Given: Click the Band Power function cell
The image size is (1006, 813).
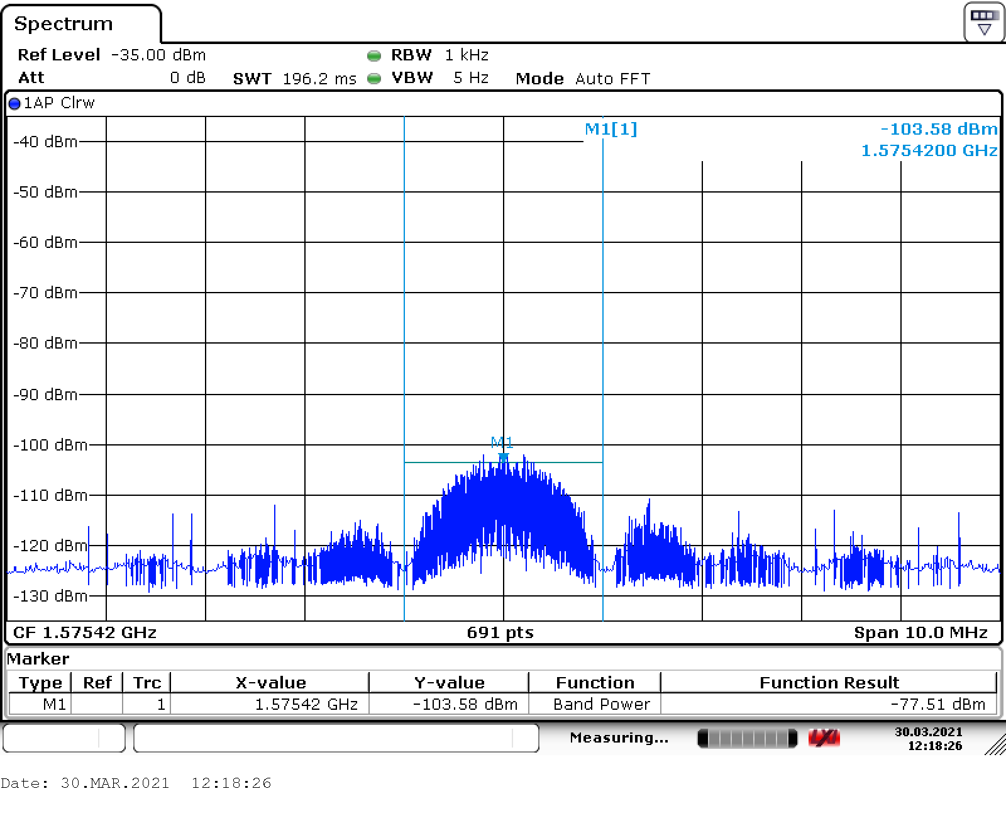Looking at the screenshot, I should pos(601,704).
